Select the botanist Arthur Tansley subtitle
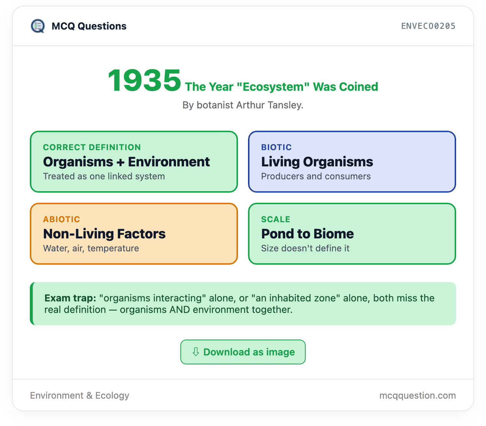486x426 pixels. (243, 105)
